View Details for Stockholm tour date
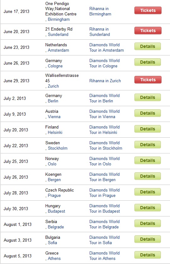This screenshot has width=170, height=264. pyautogui.click(x=148, y=145)
